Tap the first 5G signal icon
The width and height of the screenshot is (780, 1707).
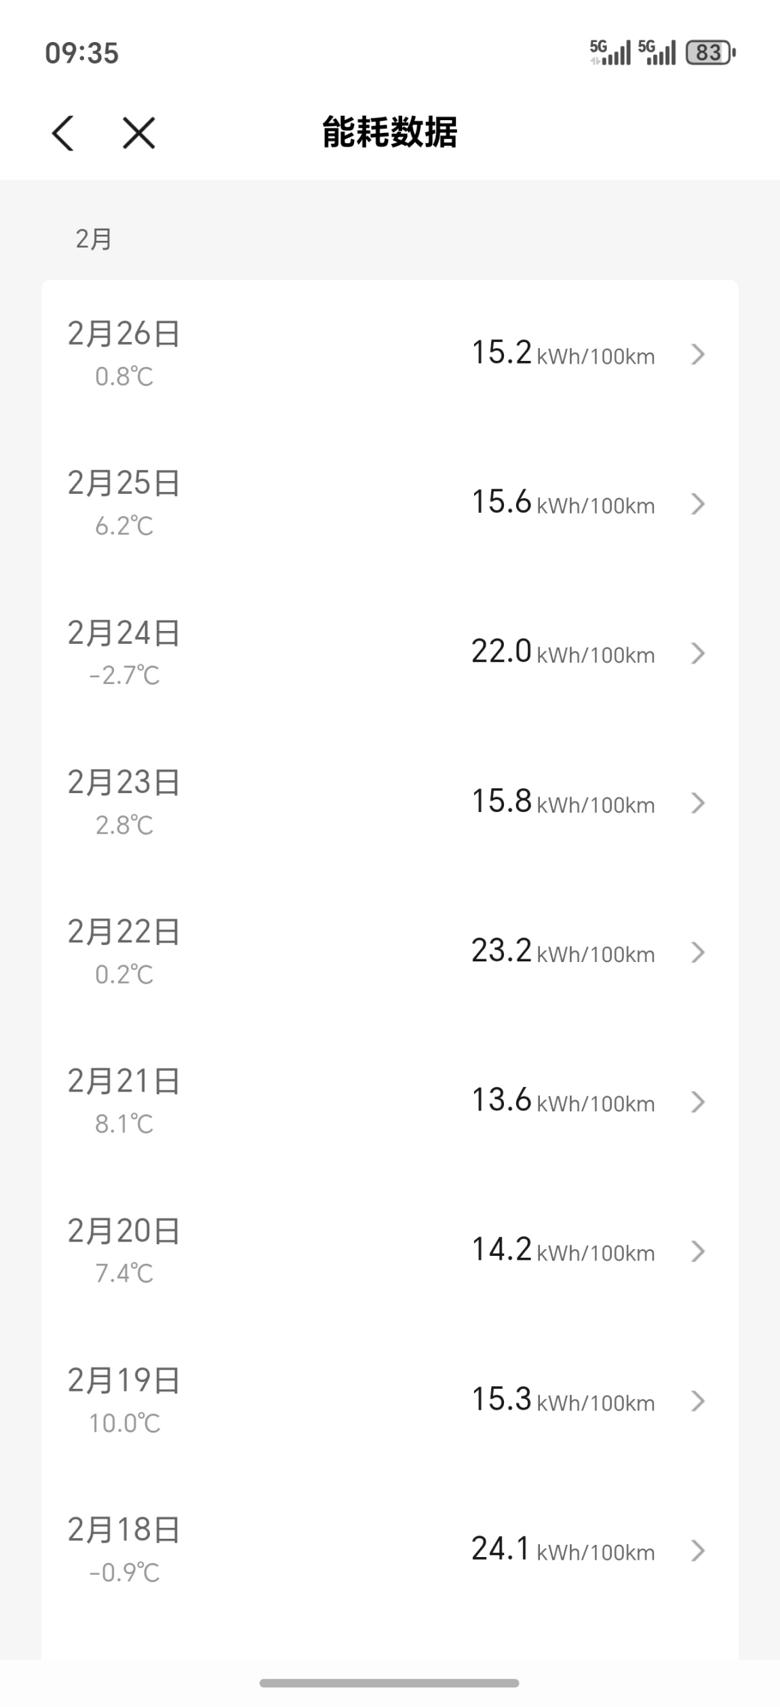[x=610, y=53]
